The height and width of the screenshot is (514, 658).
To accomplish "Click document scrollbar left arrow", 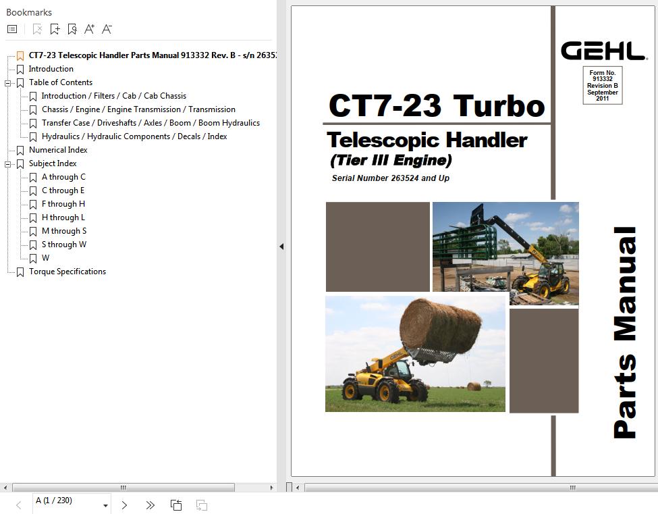I will tap(298, 488).
